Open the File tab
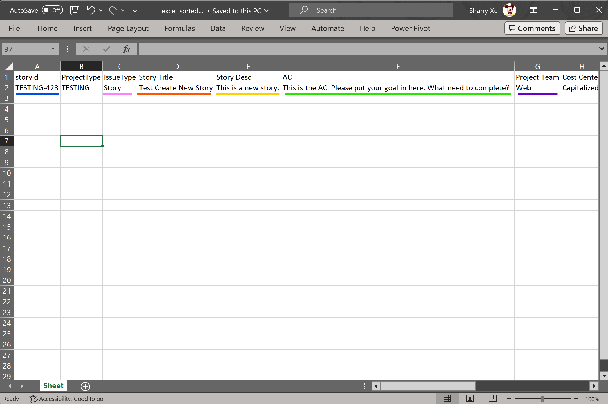Viewport: 608px width, 404px height. 14,28
